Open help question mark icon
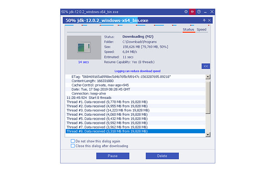The height and width of the screenshot is (172, 275). pyautogui.click(x=199, y=12)
